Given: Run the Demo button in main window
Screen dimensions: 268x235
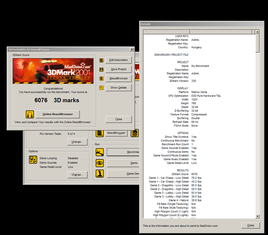Looking at the screenshot, I should tap(123, 163).
